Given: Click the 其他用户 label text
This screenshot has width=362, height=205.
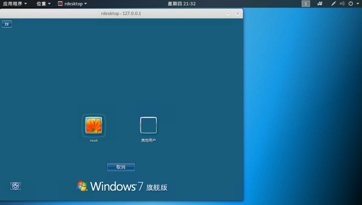Looking at the screenshot, I should click(148, 140).
